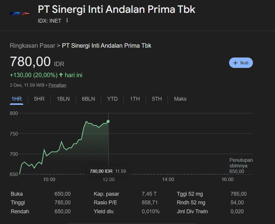Screen dimensions: 275x224
Task: Click the Ikuti follow button
Action: point(241,63)
